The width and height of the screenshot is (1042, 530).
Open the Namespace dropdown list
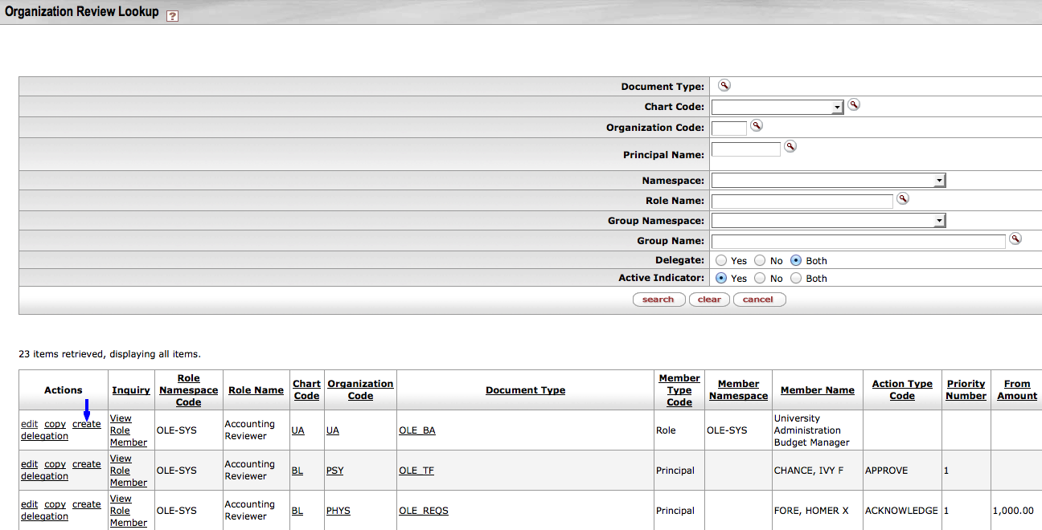click(938, 181)
